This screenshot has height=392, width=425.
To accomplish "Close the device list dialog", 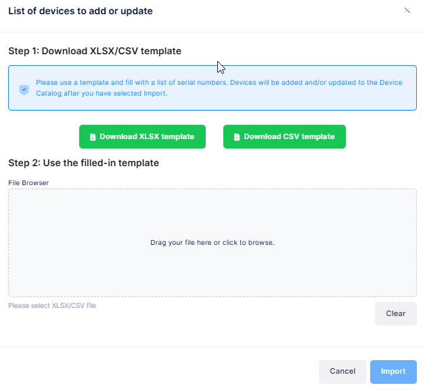I will click(407, 11).
